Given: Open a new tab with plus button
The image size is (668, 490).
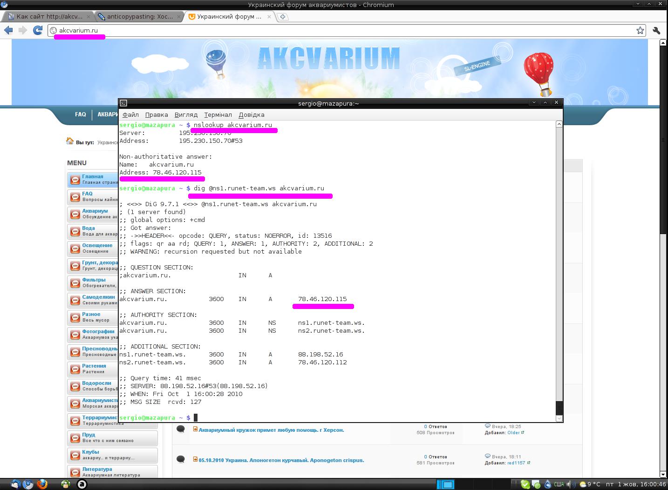Looking at the screenshot, I should (x=283, y=17).
